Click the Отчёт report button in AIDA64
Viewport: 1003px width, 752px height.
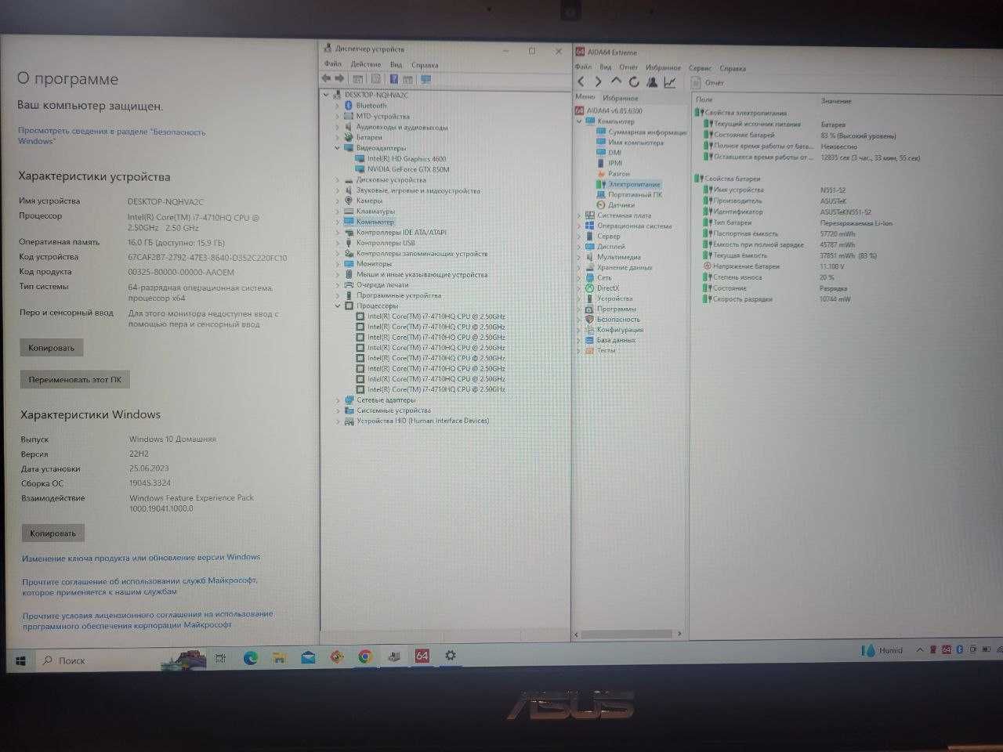pyautogui.click(x=709, y=82)
